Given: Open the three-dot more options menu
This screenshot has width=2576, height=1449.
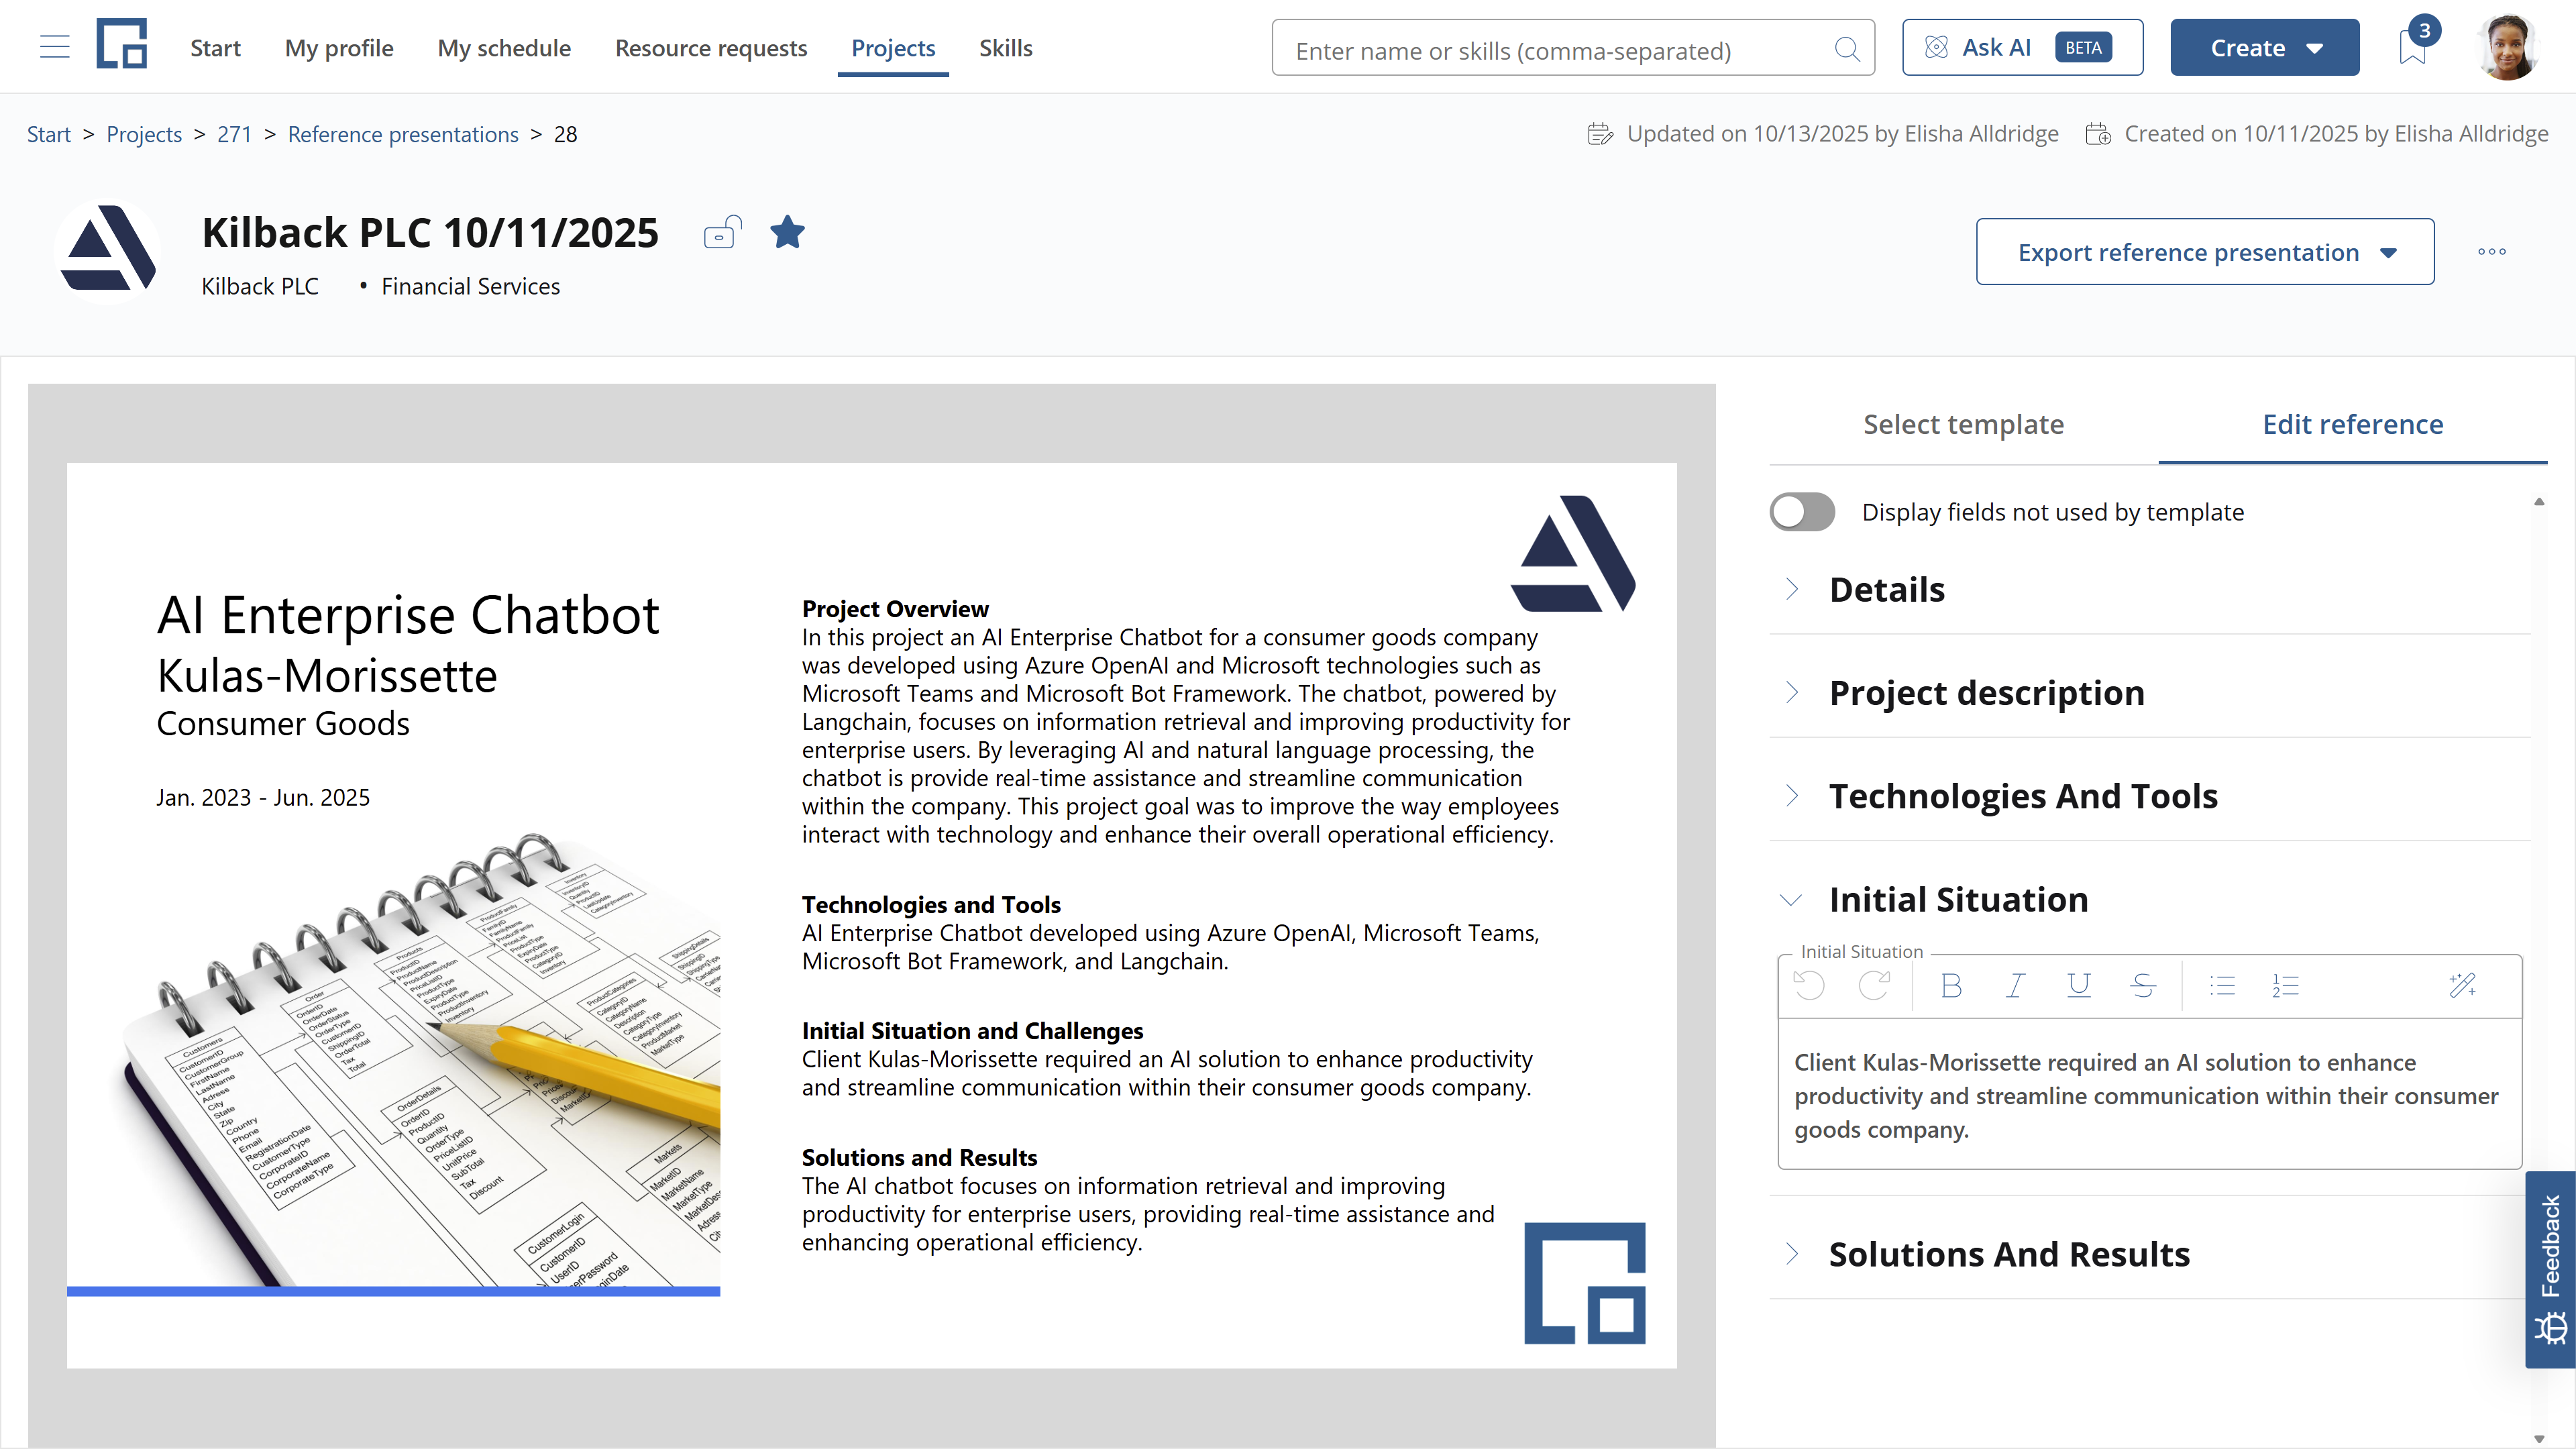Looking at the screenshot, I should coord(2492,252).
